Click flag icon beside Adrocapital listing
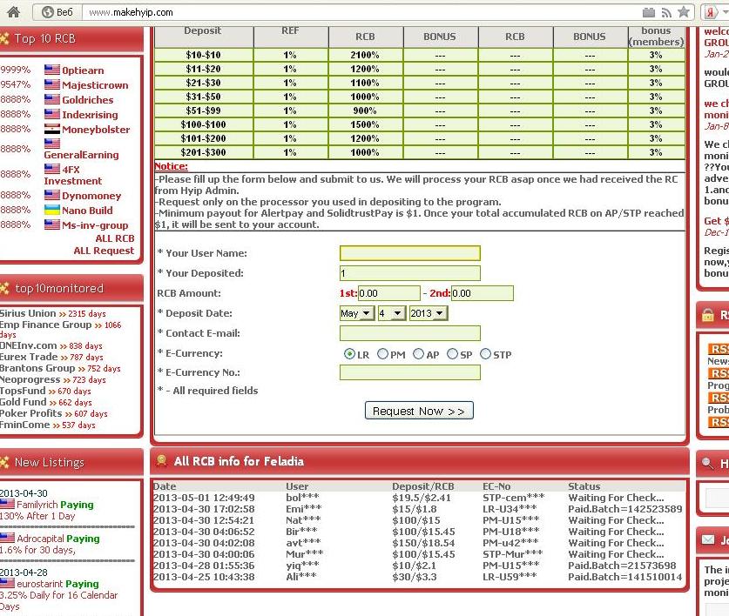The width and height of the screenshot is (729, 616). 8,538
